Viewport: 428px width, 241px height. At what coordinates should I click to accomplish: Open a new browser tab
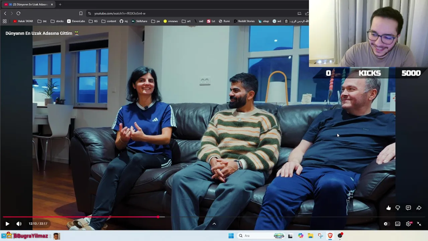60,4
